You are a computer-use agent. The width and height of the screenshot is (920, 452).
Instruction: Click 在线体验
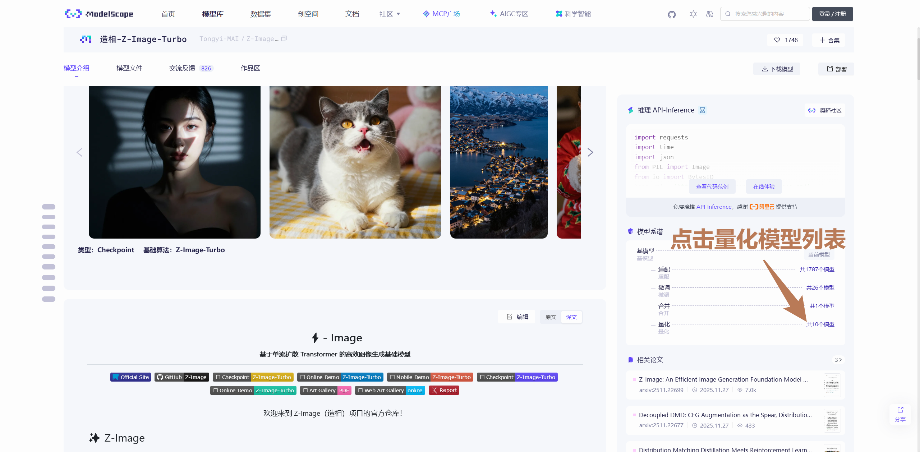764,186
